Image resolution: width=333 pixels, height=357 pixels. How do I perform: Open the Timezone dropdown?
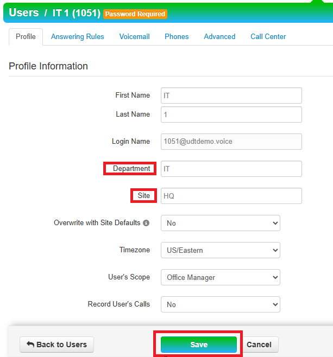(220, 250)
